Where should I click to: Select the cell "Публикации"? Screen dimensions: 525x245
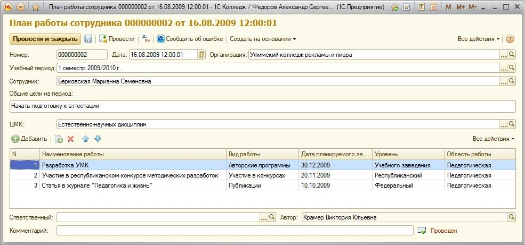[x=262, y=185]
